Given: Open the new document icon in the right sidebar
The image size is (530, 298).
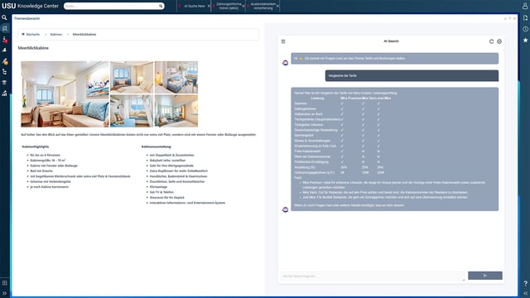Looking at the screenshot, I should tap(525, 18).
